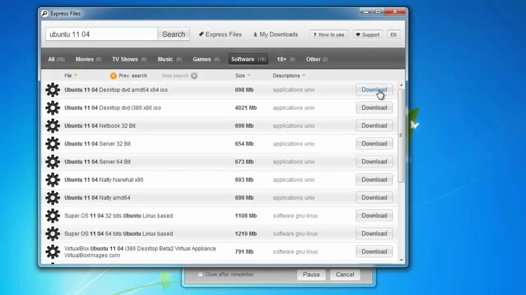Download Ubuntu 11 04 Server 32 Bit
526x295 pixels.
(x=374, y=144)
